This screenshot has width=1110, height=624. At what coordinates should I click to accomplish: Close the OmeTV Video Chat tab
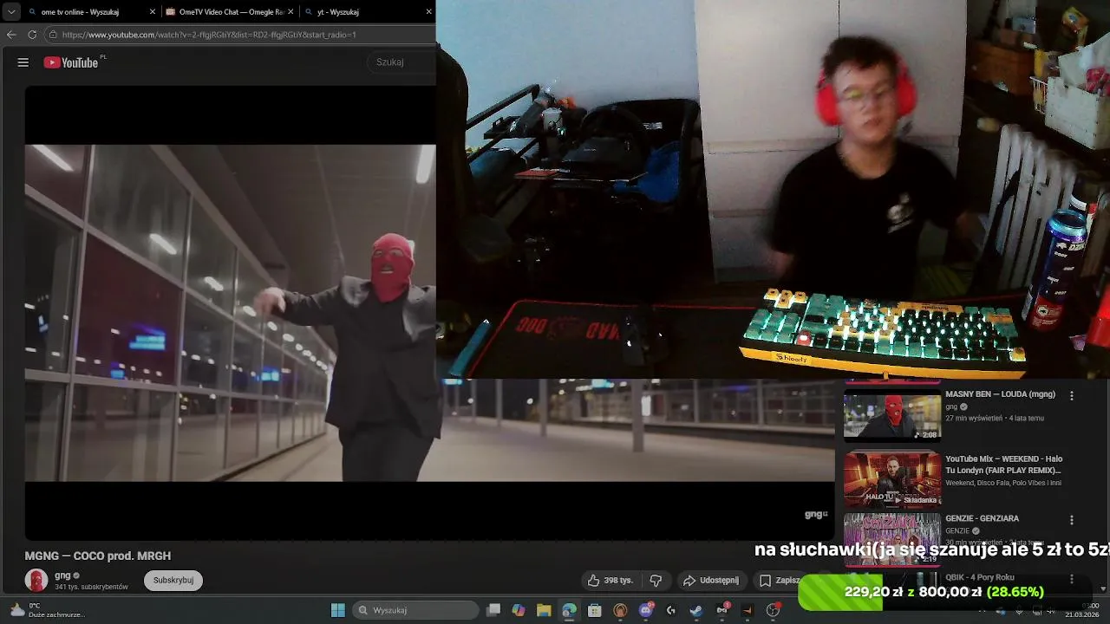tap(291, 12)
